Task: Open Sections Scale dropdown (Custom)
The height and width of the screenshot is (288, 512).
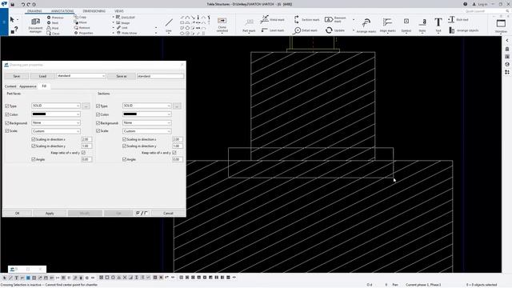Action: coord(147,131)
